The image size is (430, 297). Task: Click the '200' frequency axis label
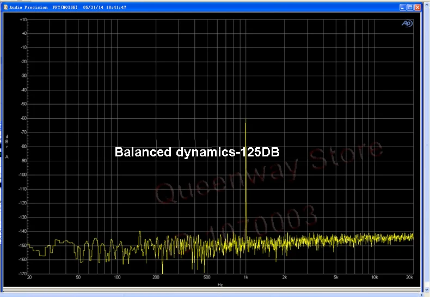[156, 277]
